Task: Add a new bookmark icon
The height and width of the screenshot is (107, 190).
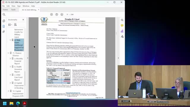Action: 15,25
